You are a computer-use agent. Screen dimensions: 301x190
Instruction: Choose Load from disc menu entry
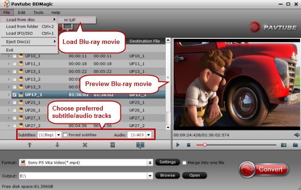(x=29, y=19)
